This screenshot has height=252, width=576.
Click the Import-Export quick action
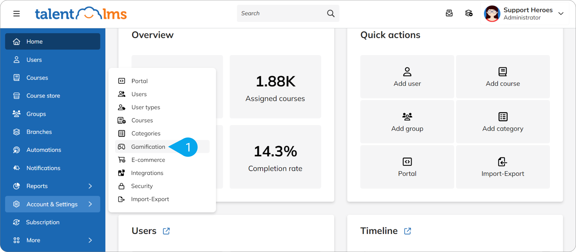coord(503,167)
